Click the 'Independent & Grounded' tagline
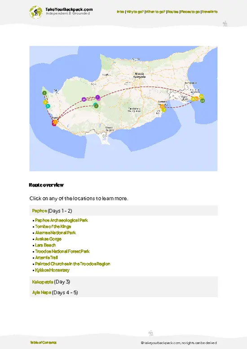 [x=68, y=13]
